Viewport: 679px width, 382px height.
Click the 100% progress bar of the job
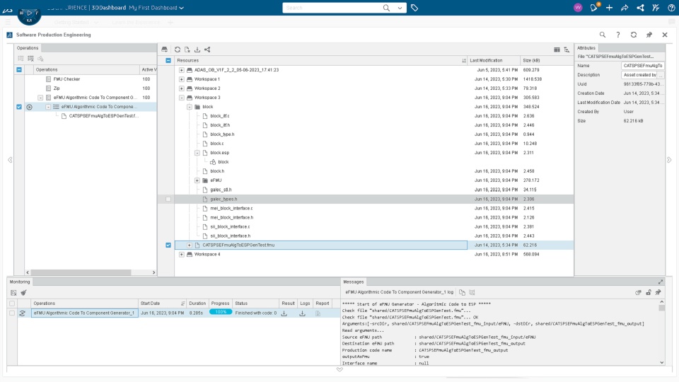click(x=221, y=312)
